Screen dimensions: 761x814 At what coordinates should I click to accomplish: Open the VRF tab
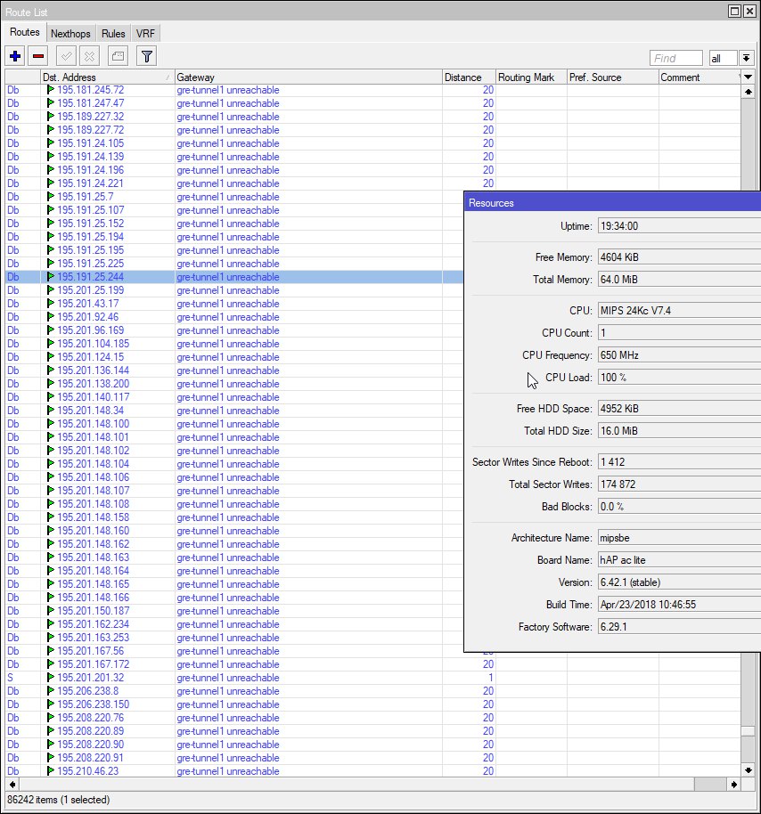[145, 34]
